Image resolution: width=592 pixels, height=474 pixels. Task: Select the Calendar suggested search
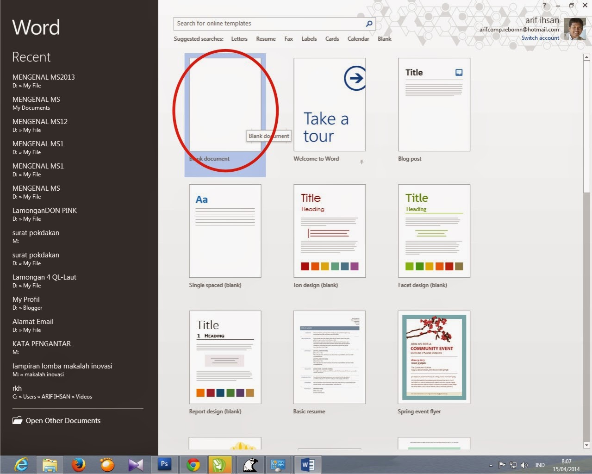[358, 39]
